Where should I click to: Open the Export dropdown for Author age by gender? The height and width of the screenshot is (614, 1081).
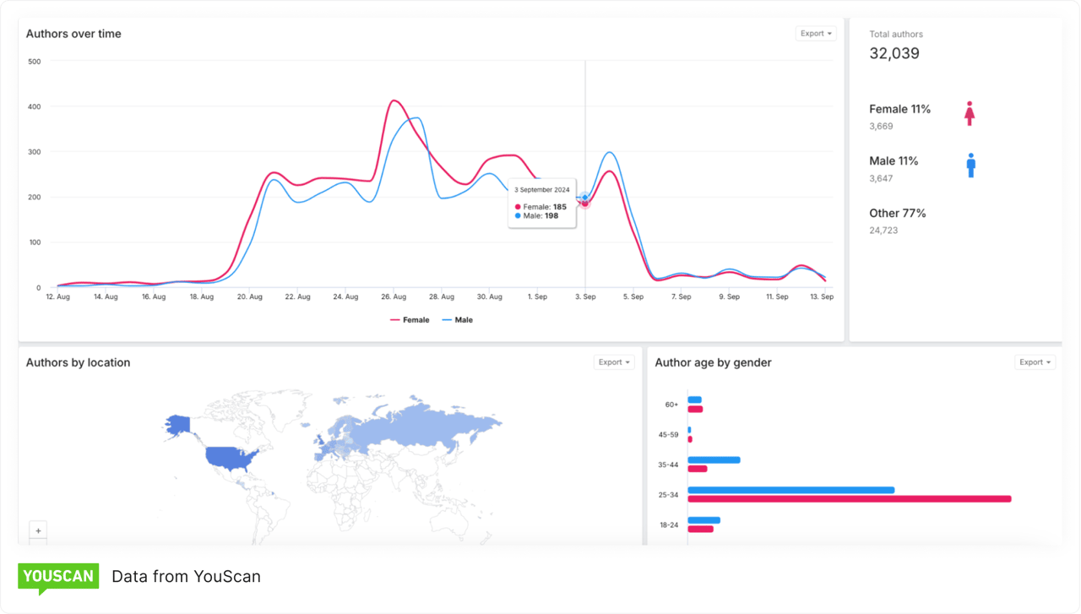pos(1034,361)
